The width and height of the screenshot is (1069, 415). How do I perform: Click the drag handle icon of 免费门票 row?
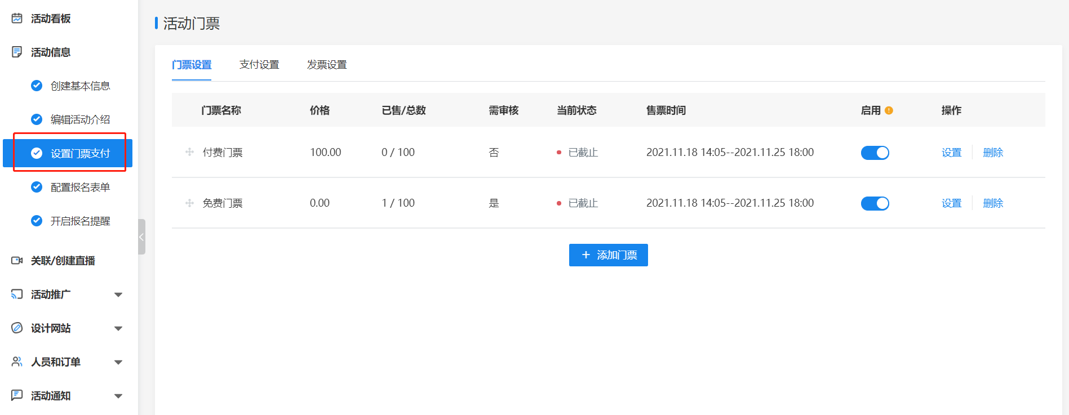tap(190, 203)
